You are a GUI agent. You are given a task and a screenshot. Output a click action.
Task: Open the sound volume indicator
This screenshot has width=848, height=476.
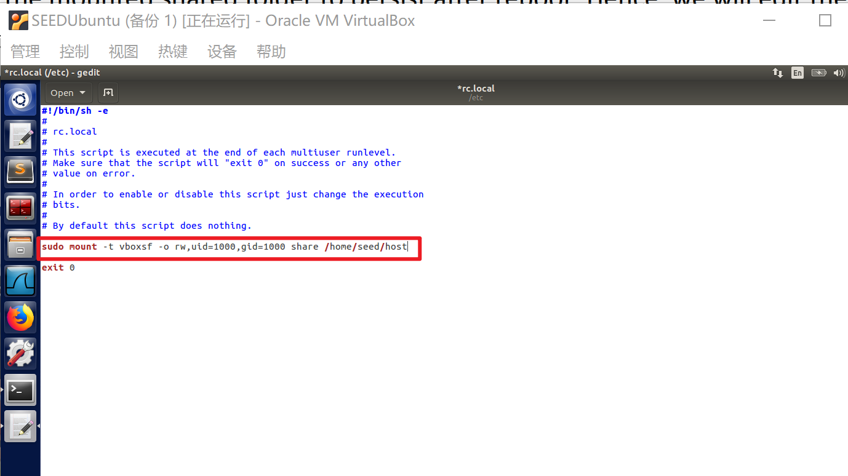pyautogui.click(x=839, y=73)
